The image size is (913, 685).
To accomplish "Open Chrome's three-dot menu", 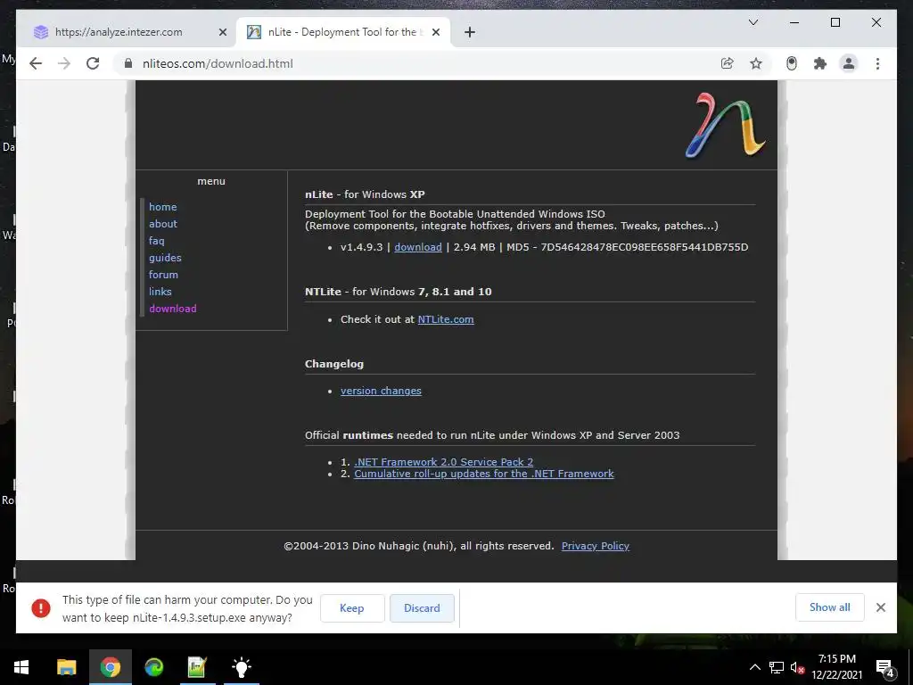I will pyautogui.click(x=877, y=63).
